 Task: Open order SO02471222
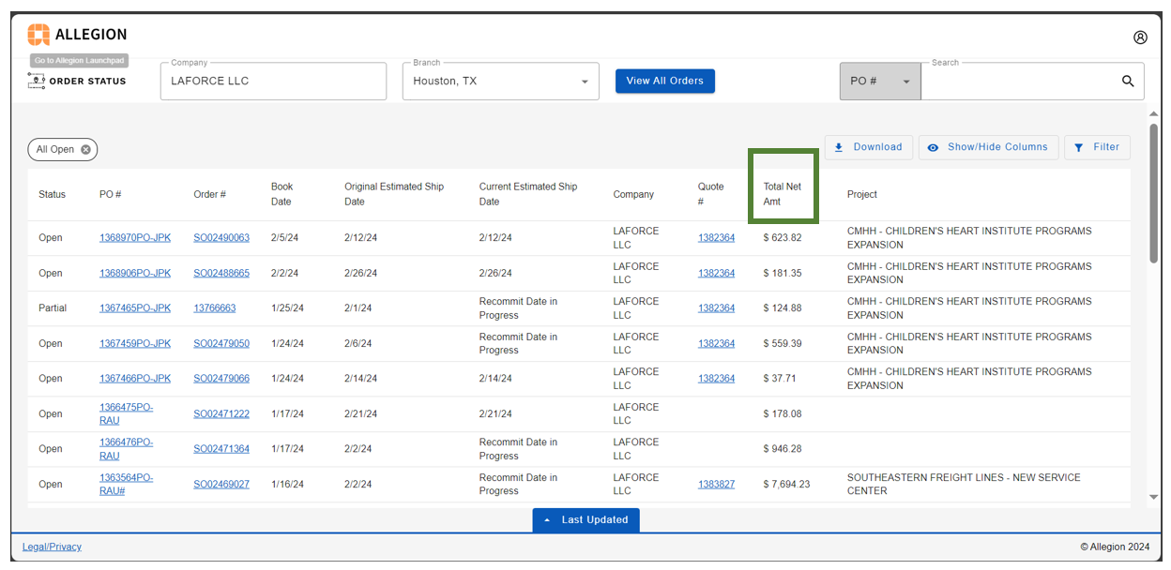coord(221,414)
